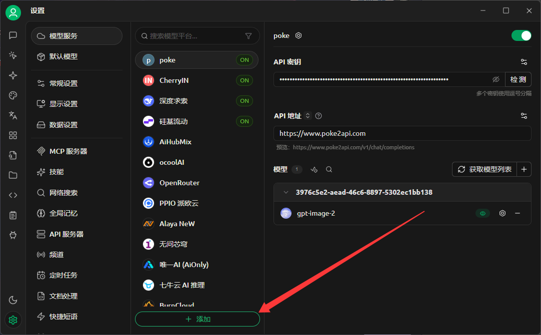
Task: Open the 频道 settings section
Action: (76, 255)
